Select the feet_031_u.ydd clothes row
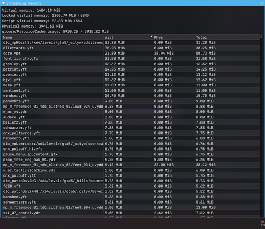The width and height of the screenshot is (265, 229). click(x=131, y=165)
